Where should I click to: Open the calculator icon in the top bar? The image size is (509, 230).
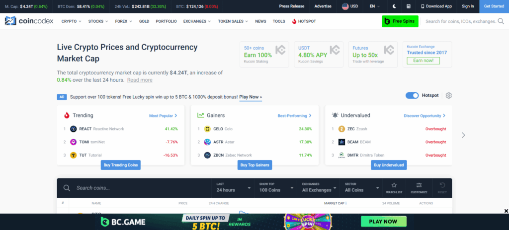pos(408,6)
